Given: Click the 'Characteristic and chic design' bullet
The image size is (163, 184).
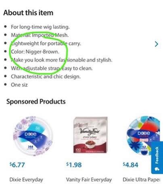Looking at the screenshot, I should [46, 77].
